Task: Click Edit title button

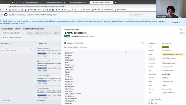Action: (x=182, y=33)
